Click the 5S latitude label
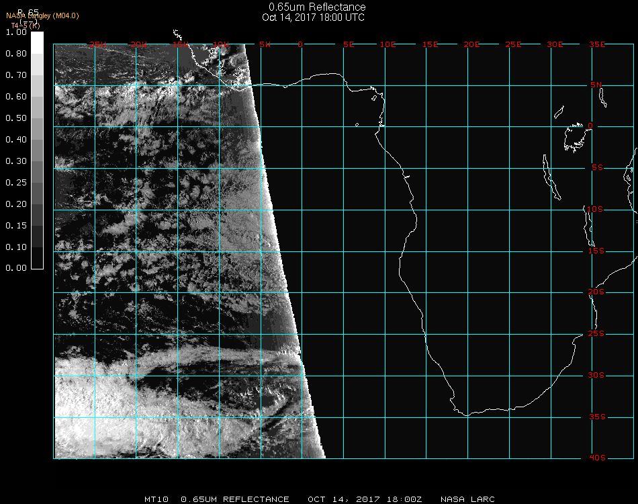Viewport: 638px width, 504px height. coord(597,168)
